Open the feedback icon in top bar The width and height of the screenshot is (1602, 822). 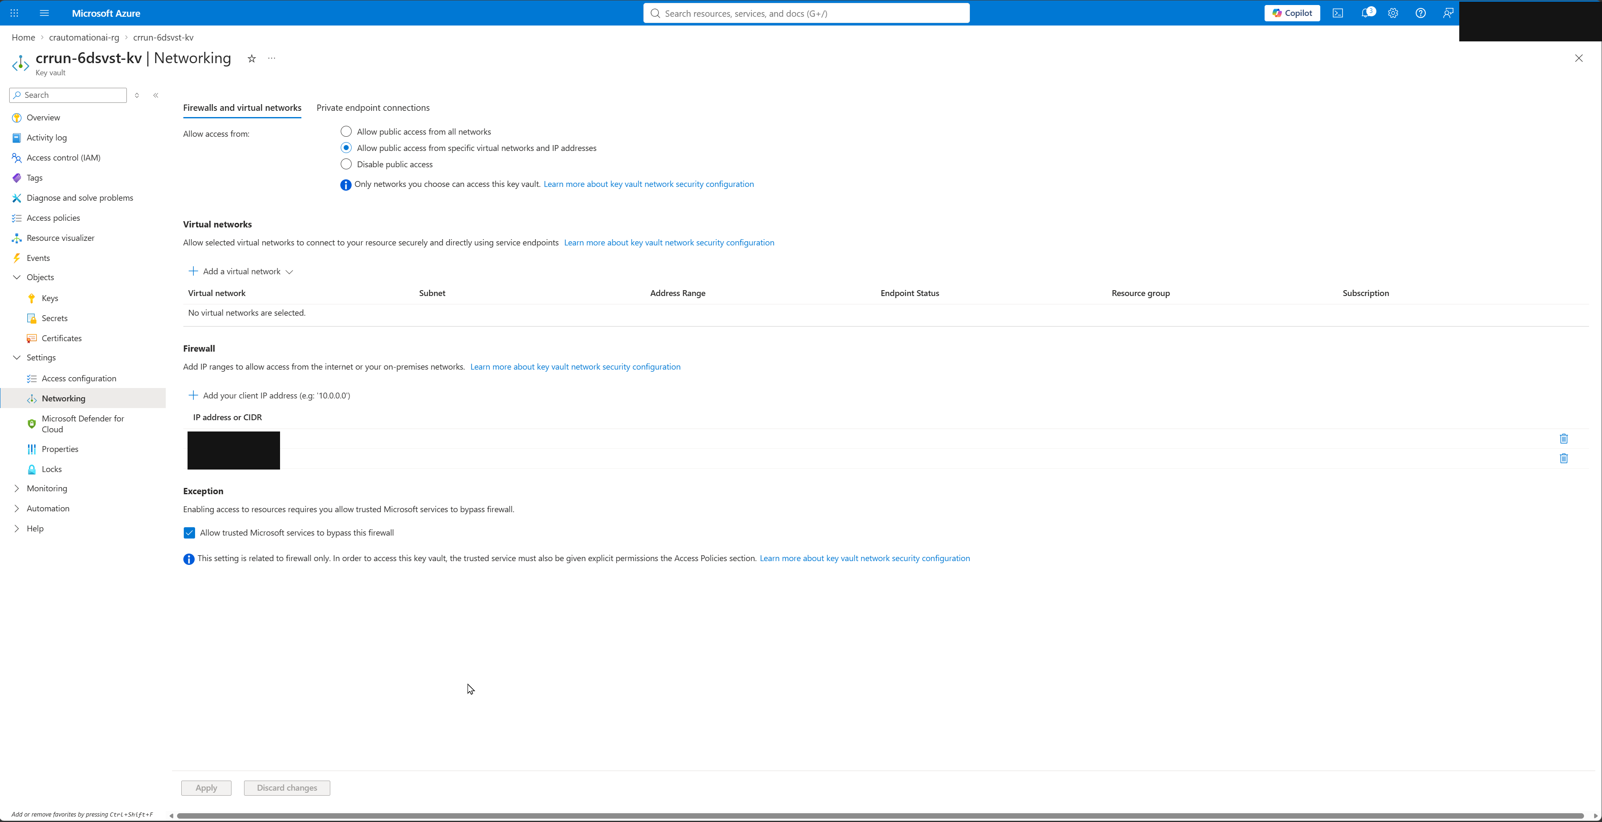pos(1448,13)
